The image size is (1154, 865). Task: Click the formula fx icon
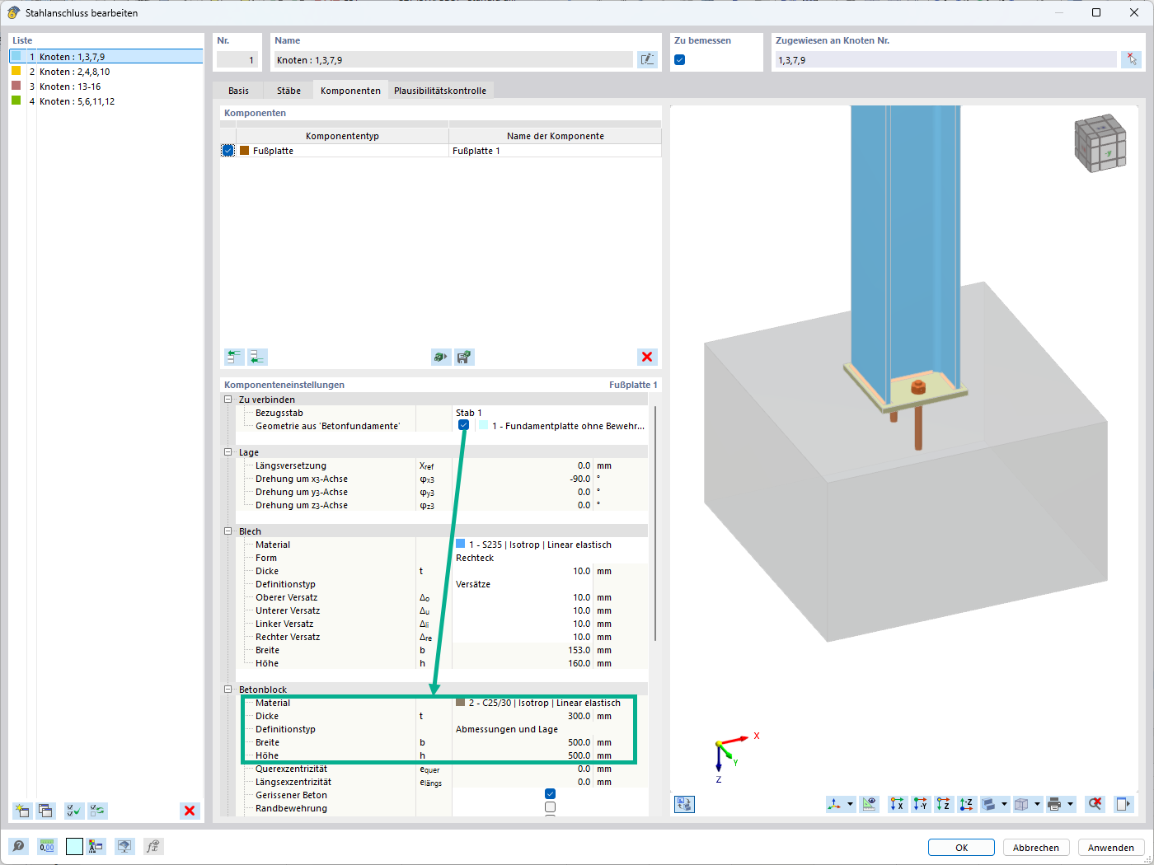(152, 846)
